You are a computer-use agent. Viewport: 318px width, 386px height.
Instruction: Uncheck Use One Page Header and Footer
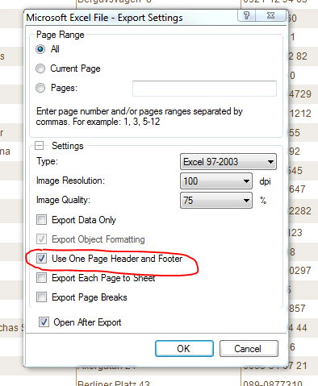(41, 259)
